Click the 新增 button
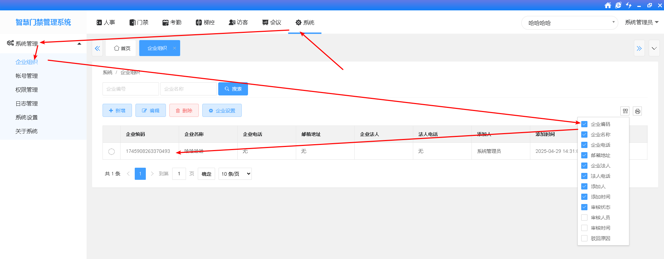Image resolution: width=664 pixels, height=259 pixels. point(117,110)
